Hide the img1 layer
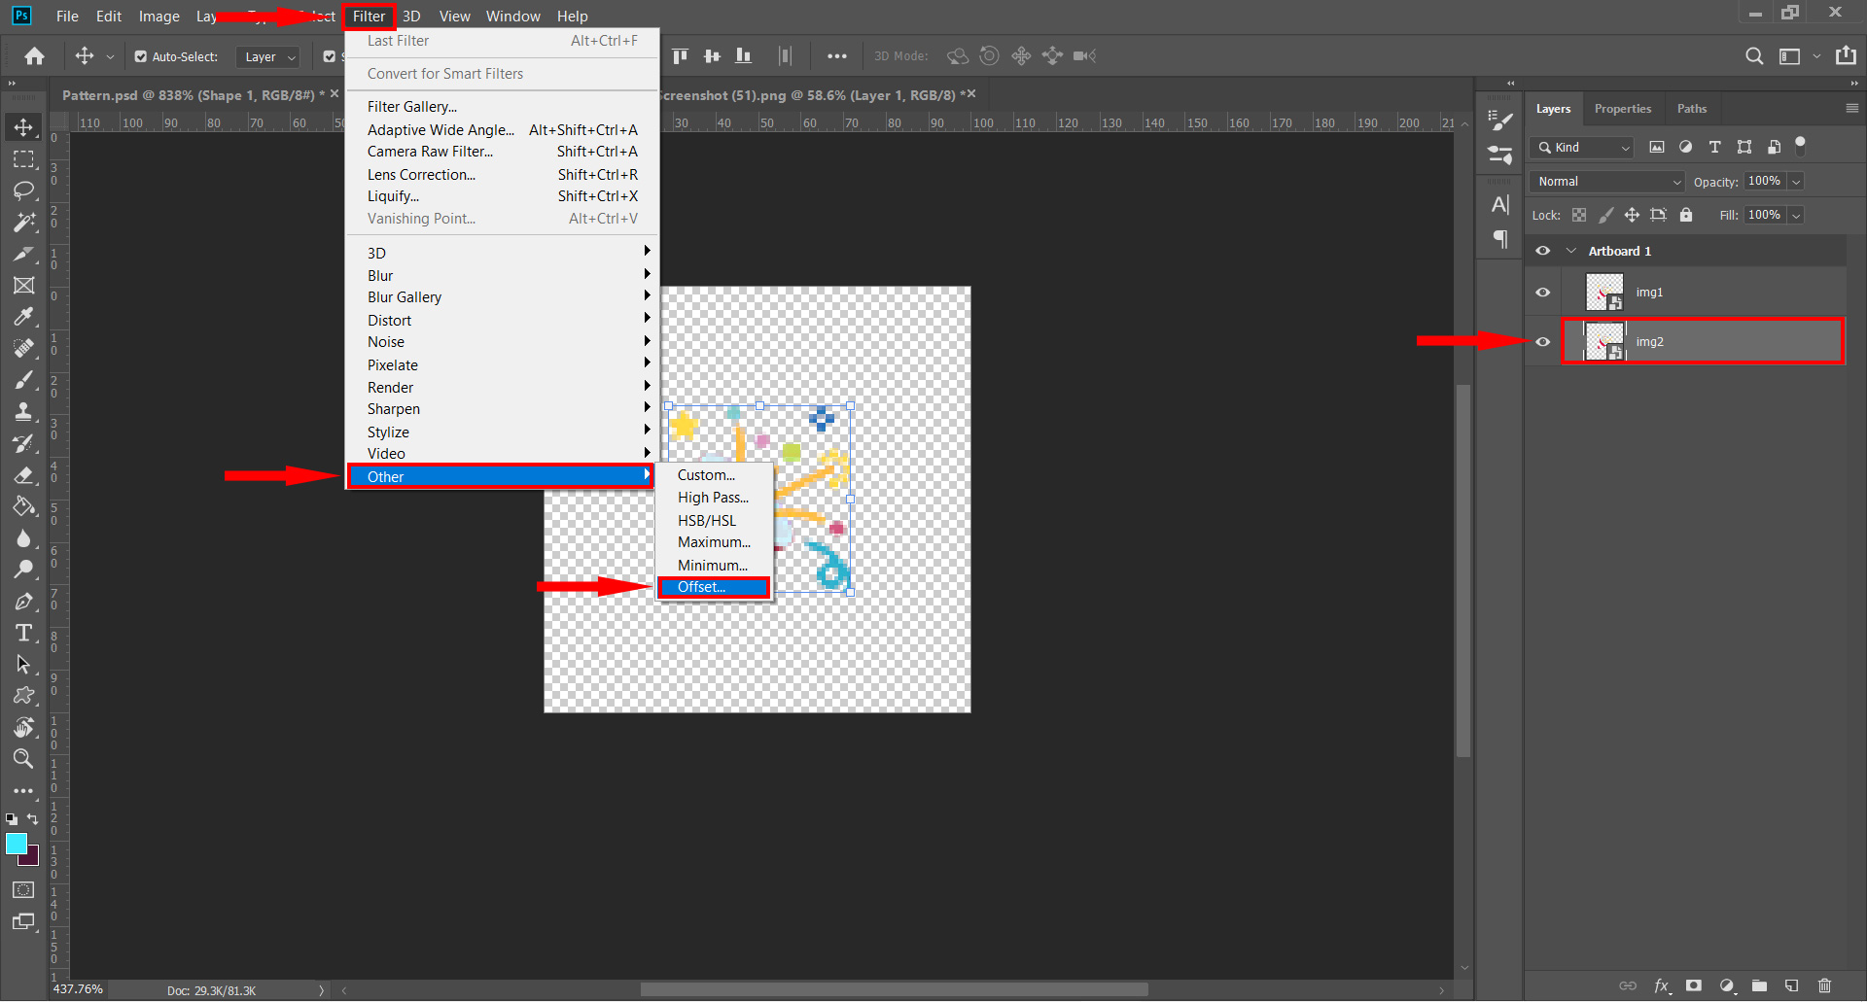This screenshot has height=1002, width=1867. click(1543, 293)
